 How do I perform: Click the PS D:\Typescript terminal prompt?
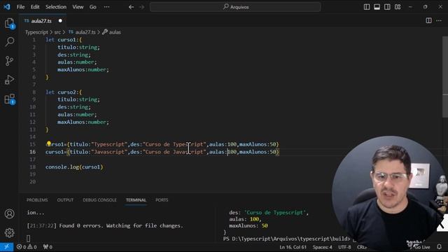click(x=286, y=239)
